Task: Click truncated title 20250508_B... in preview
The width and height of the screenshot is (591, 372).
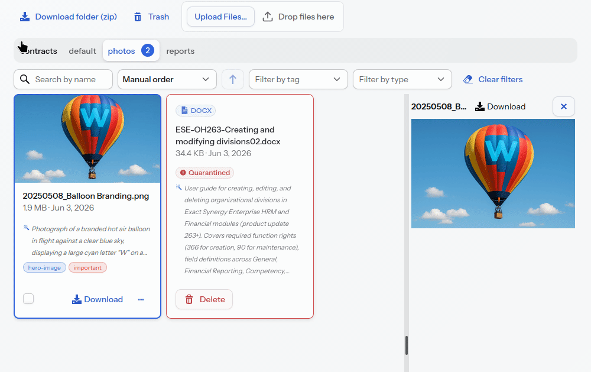Action: coord(439,106)
